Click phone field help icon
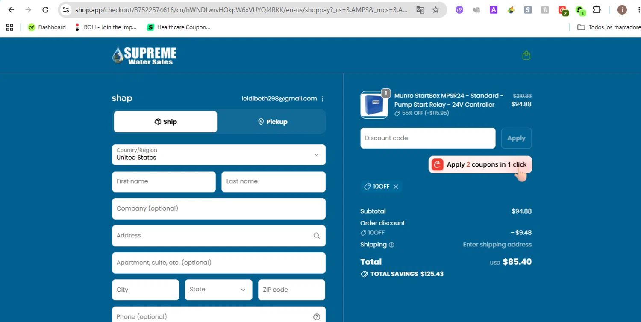The width and height of the screenshot is (641, 322). [x=317, y=317]
